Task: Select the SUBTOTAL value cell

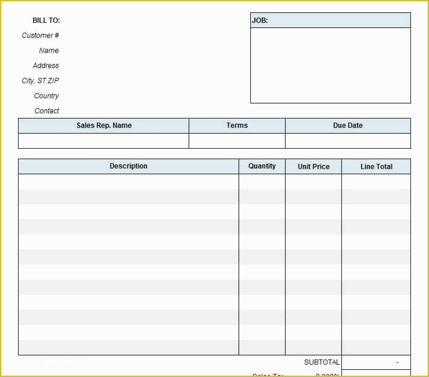Action: (x=376, y=362)
